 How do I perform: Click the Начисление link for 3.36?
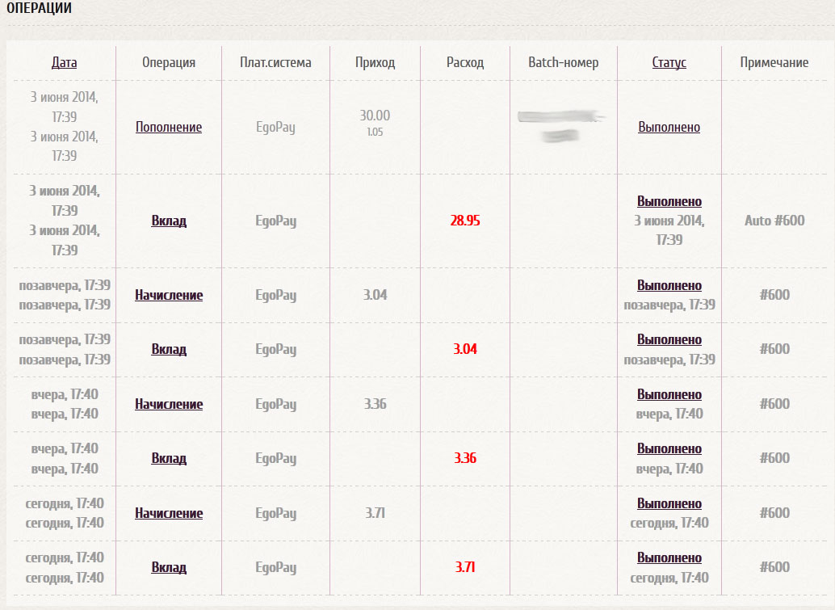click(169, 404)
